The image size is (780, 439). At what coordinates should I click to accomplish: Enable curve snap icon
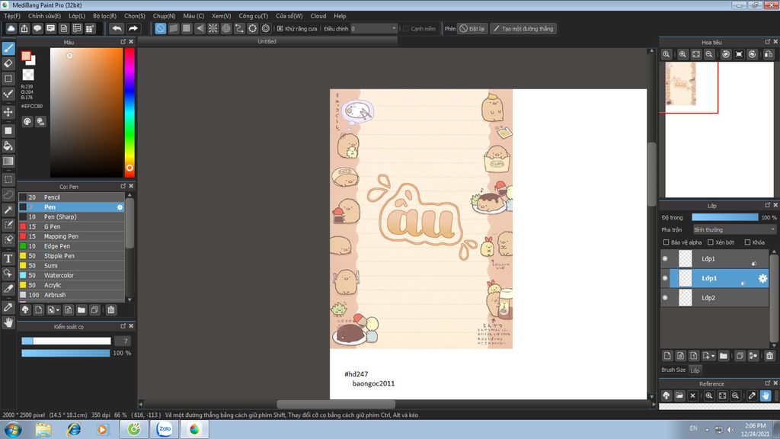(x=239, y=28)
